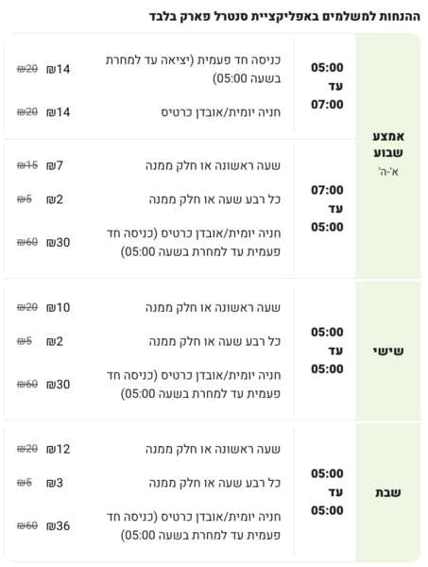Click the crossed-out ₪15 original price

pyautogui.click(x=27, y=165)
